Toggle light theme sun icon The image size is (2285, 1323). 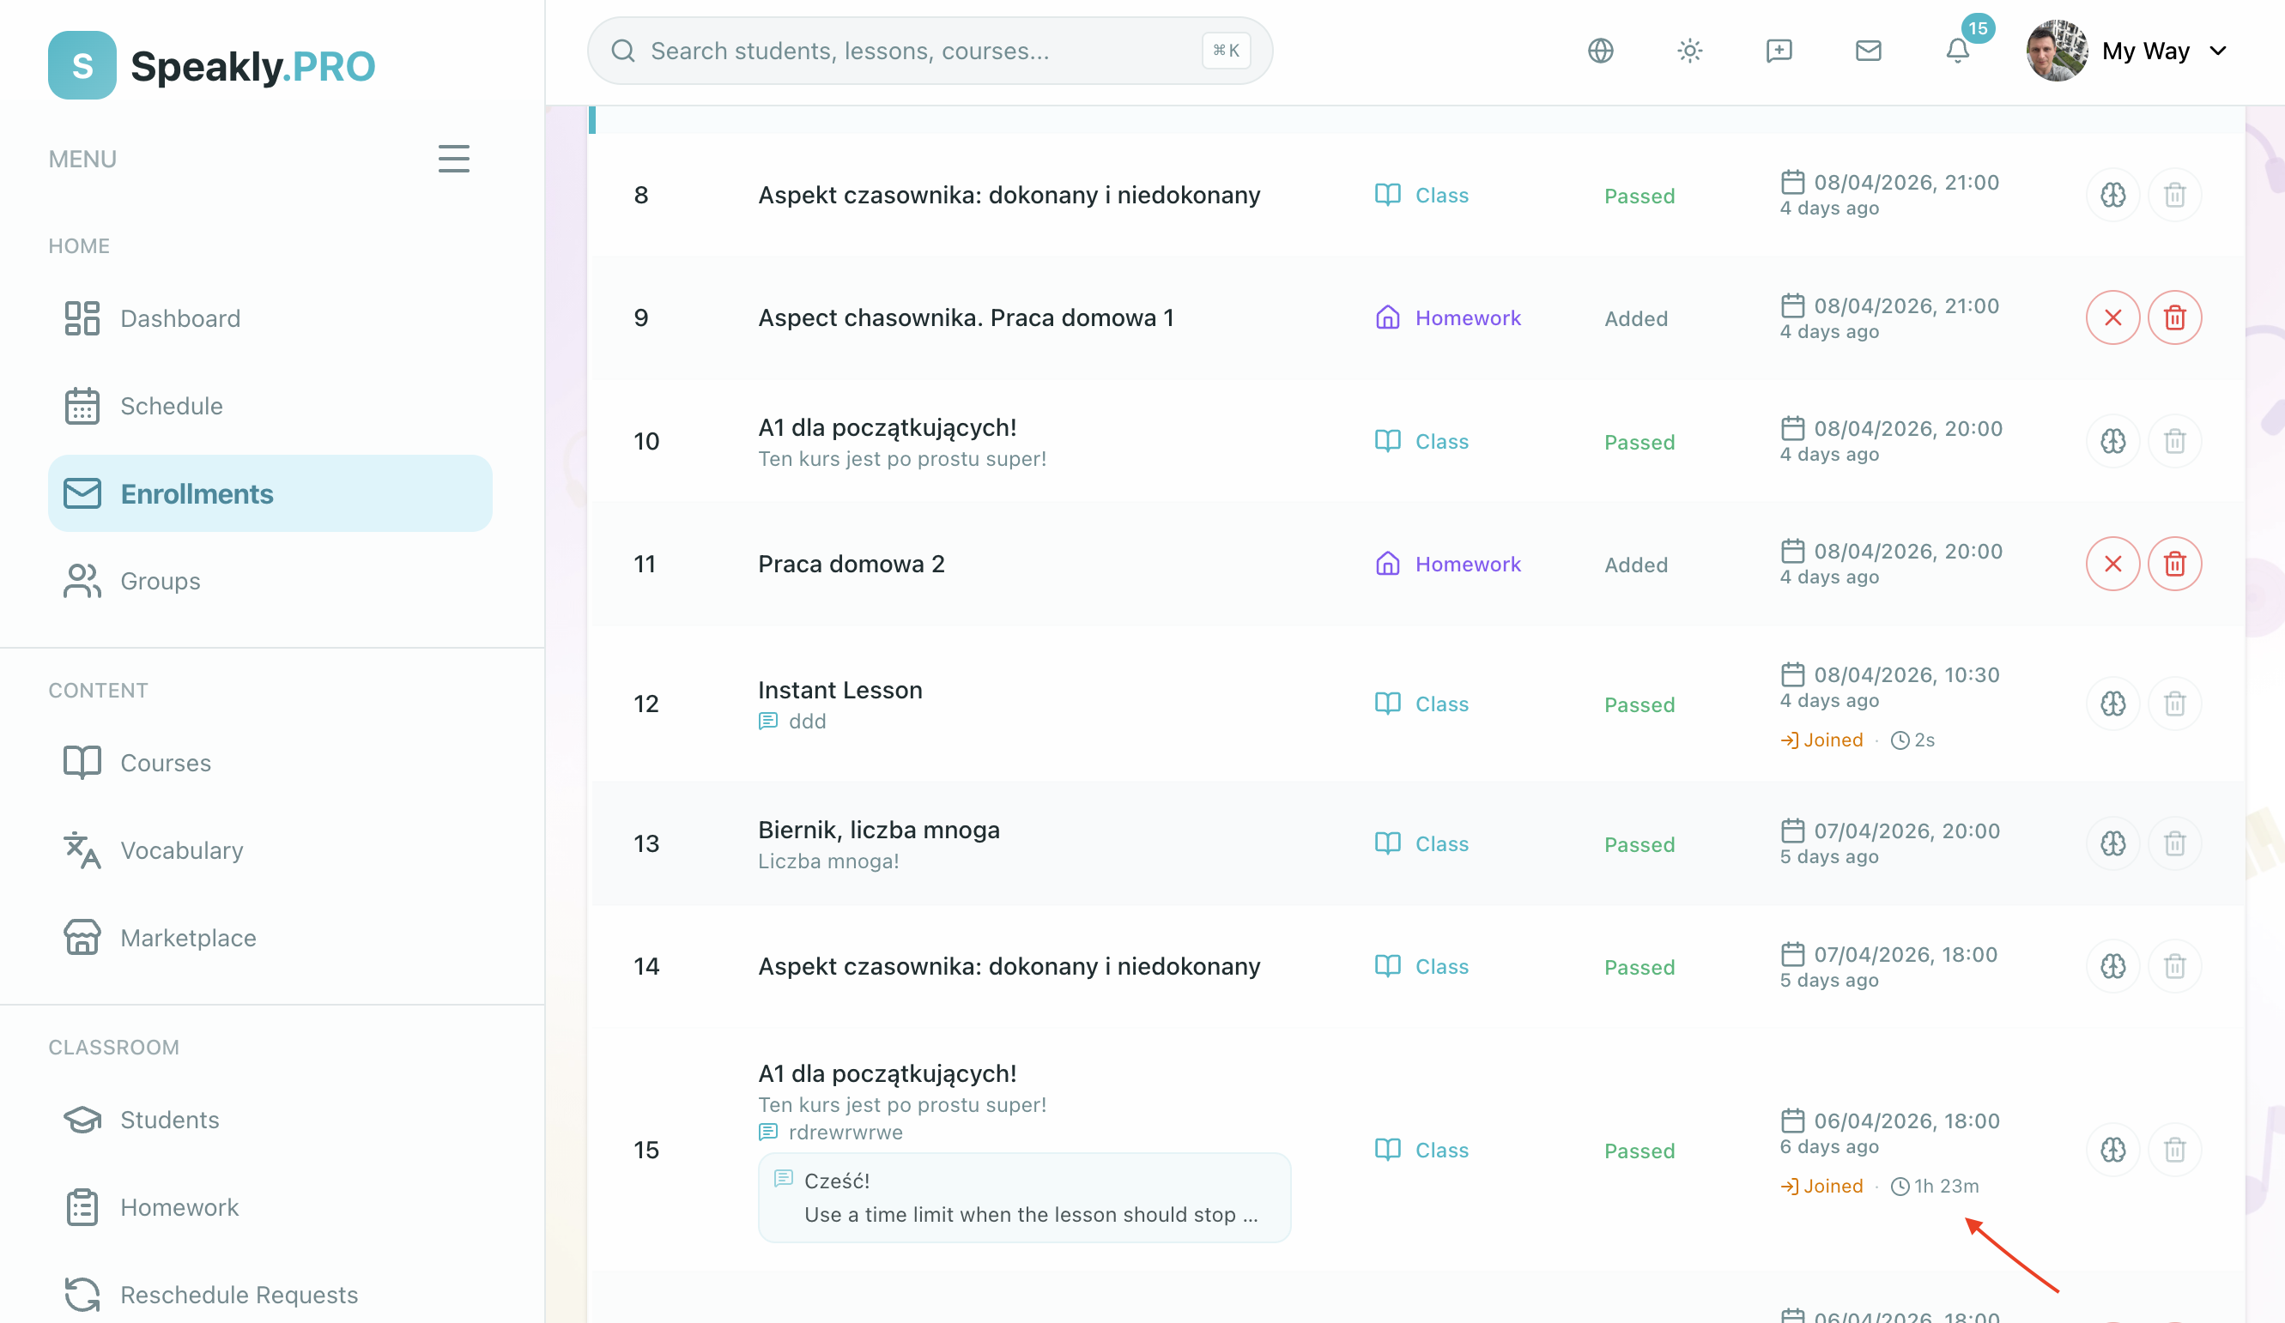tap(1689, 51)
